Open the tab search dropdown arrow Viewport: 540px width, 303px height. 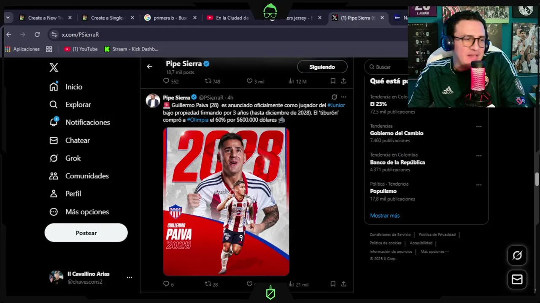[8, 18]
